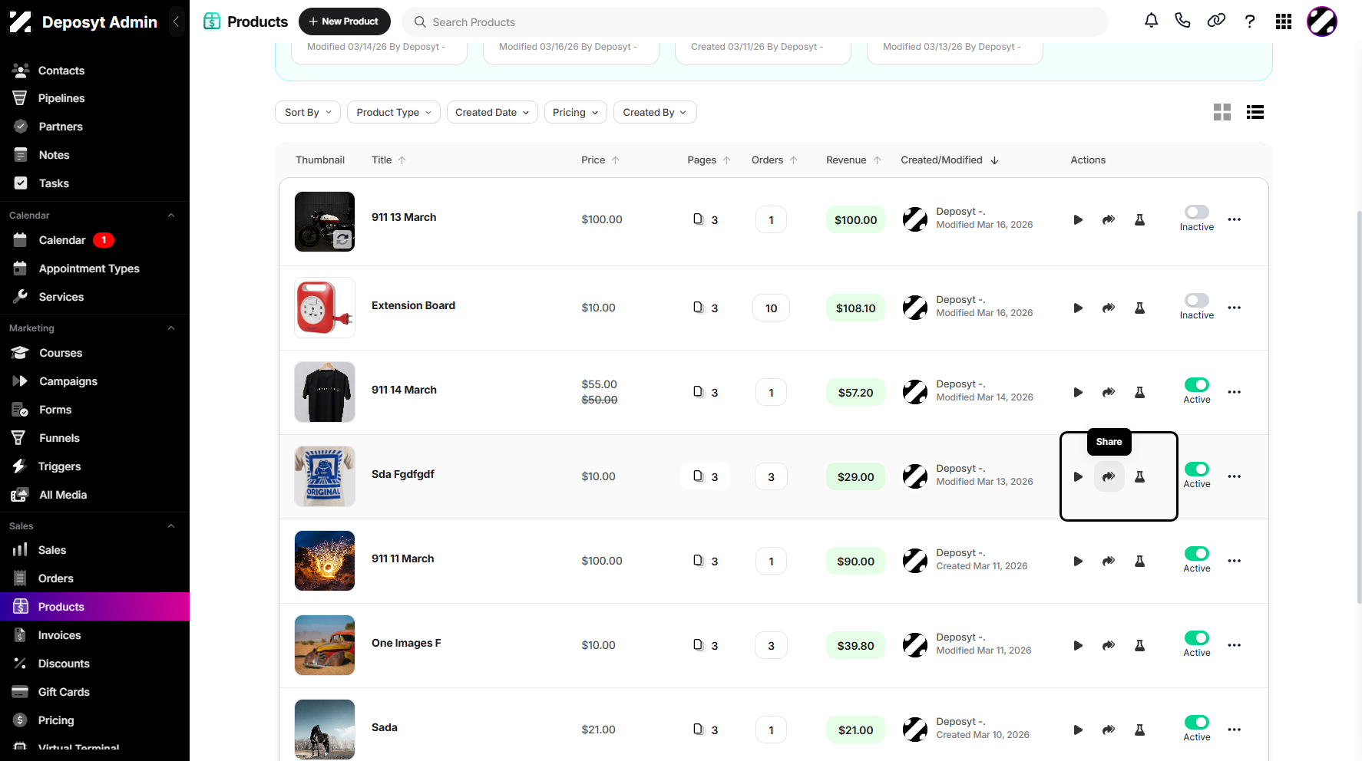Open the Pricing filter dropdown
The width and height of the screenshot is (1362, 761).
(576, 112)
